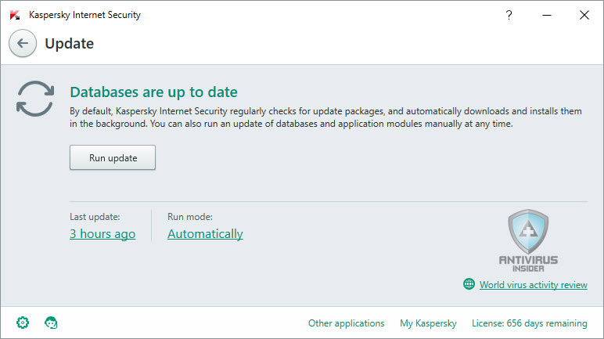Open World virus activity review link
Image resolution: width=604 pixels, height=339 pixels.
pos(533,285)
